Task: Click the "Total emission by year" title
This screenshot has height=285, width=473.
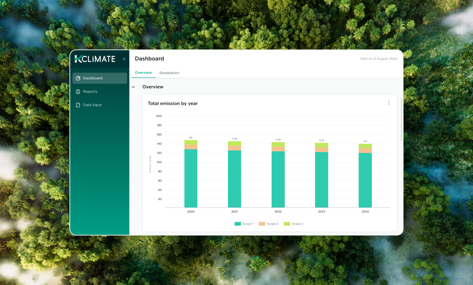Action: tap(173, 104)
